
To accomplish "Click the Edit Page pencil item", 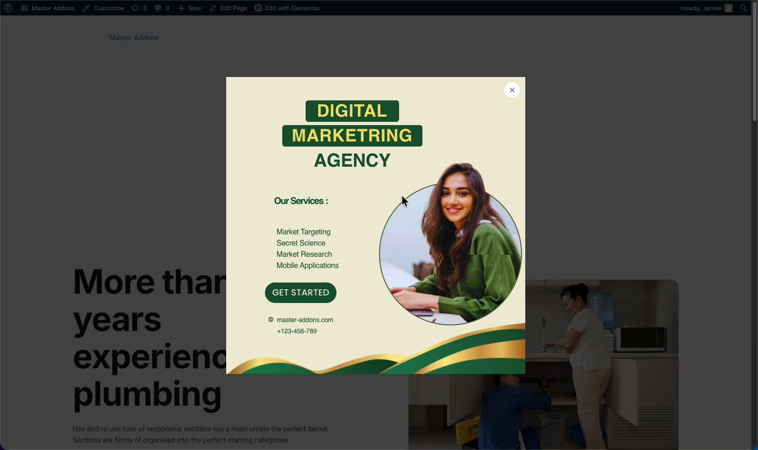I will 228,8.
